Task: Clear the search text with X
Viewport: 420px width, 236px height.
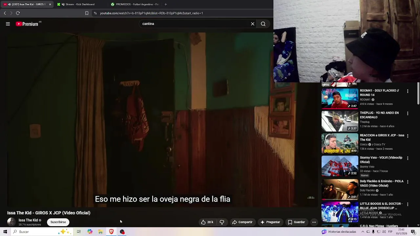Action: coord(253,24)
